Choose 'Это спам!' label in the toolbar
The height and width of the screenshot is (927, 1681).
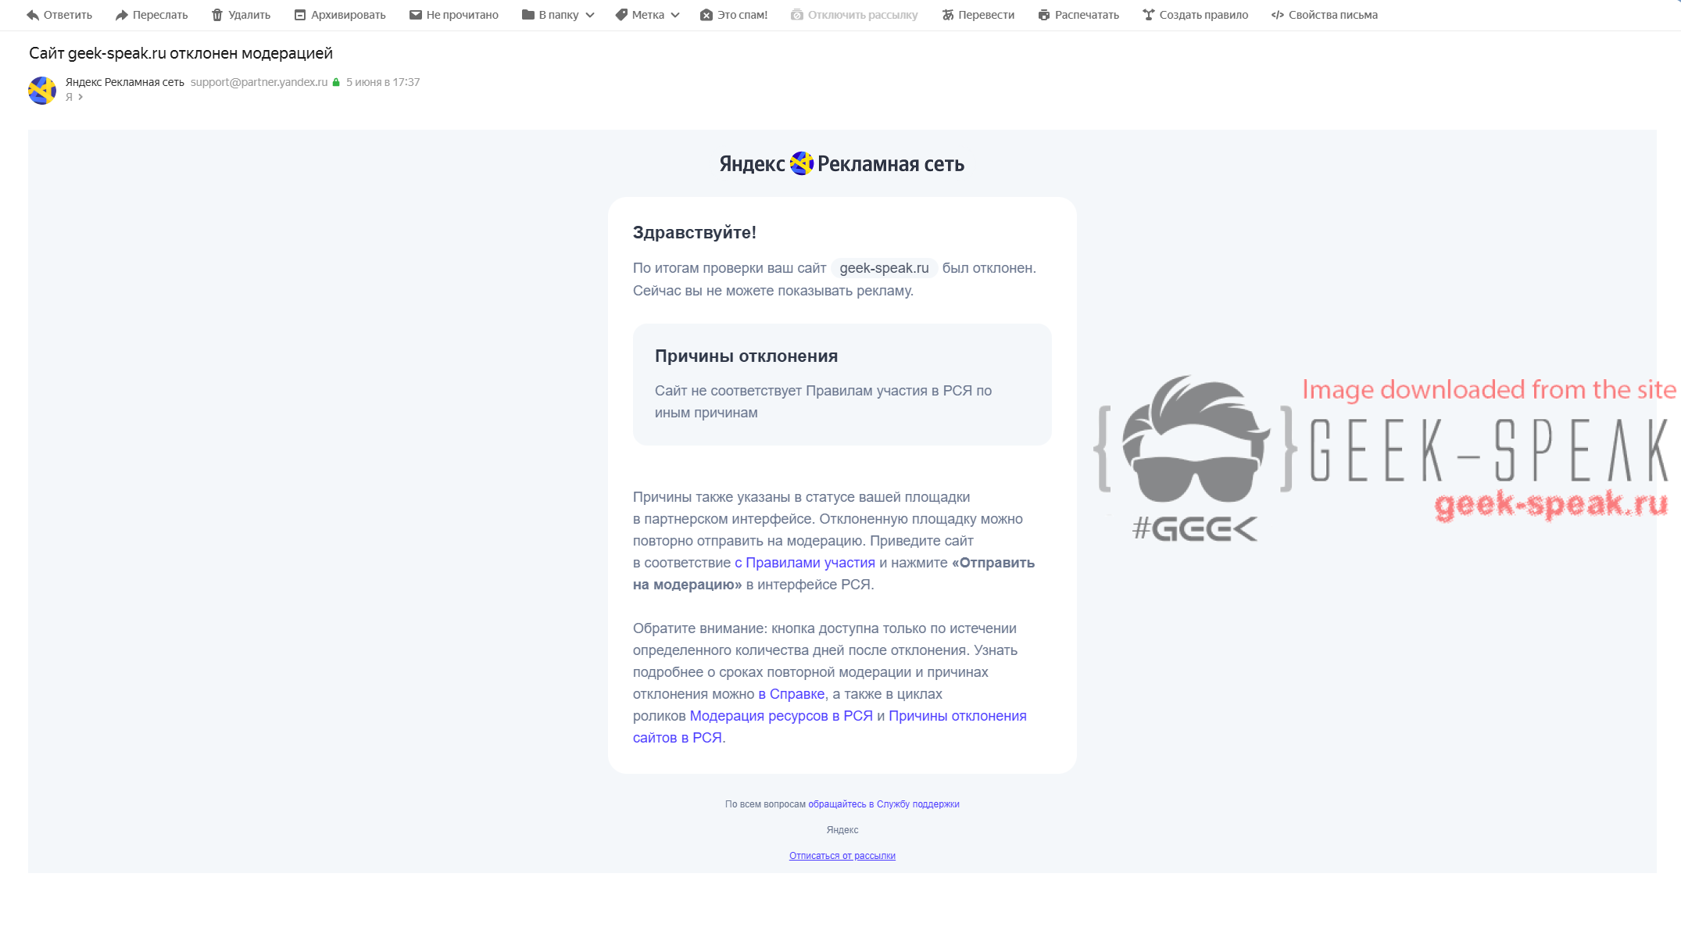coord(742,15)
